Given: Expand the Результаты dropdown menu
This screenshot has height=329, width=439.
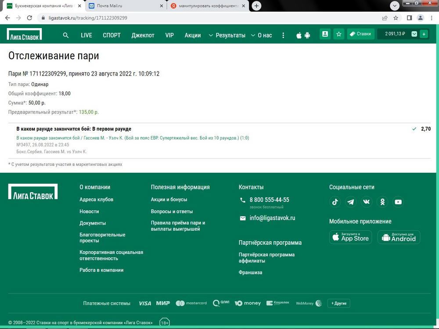Looking at the screenshot, I should click(x=227, y=35).
